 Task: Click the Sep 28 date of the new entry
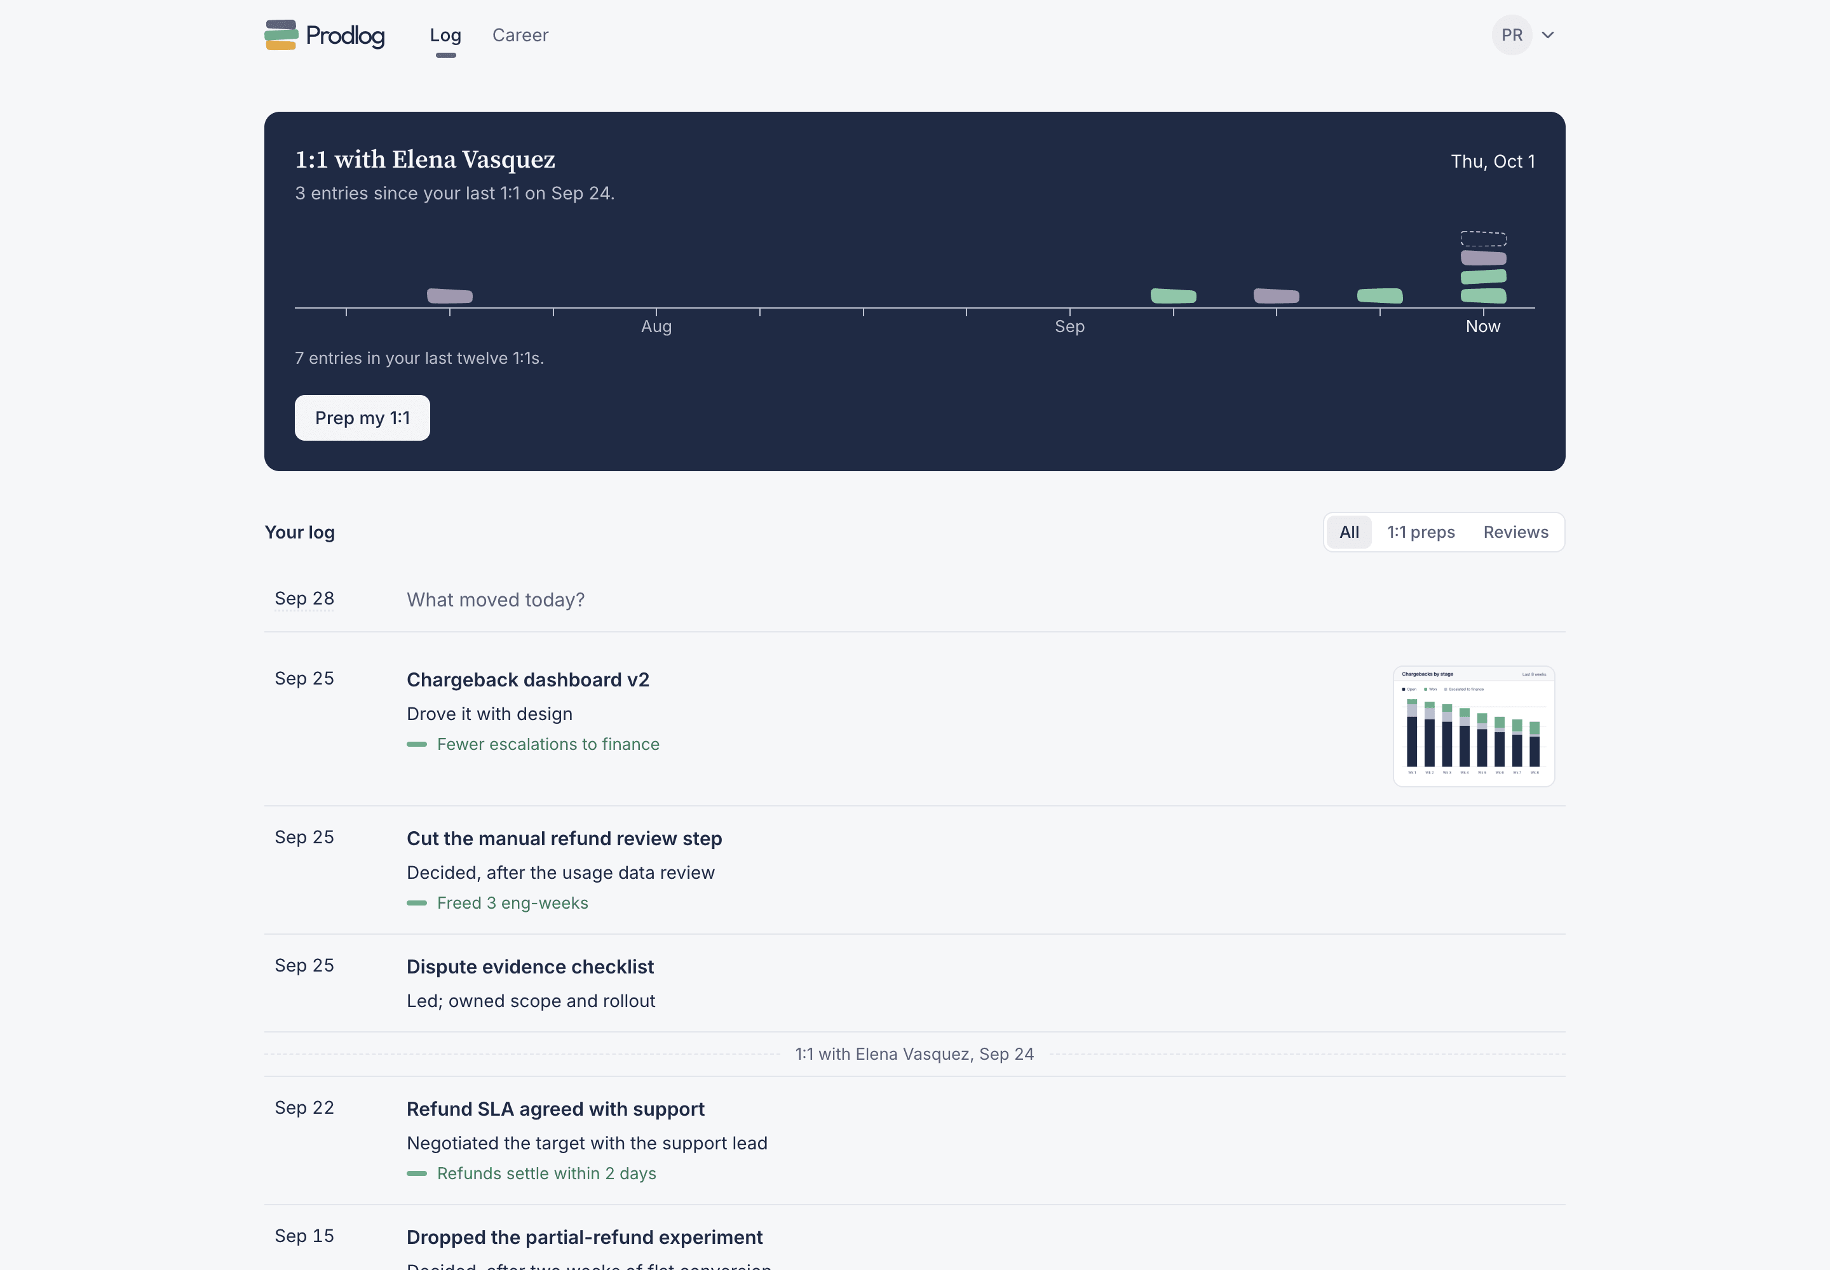tap(304, 598)
